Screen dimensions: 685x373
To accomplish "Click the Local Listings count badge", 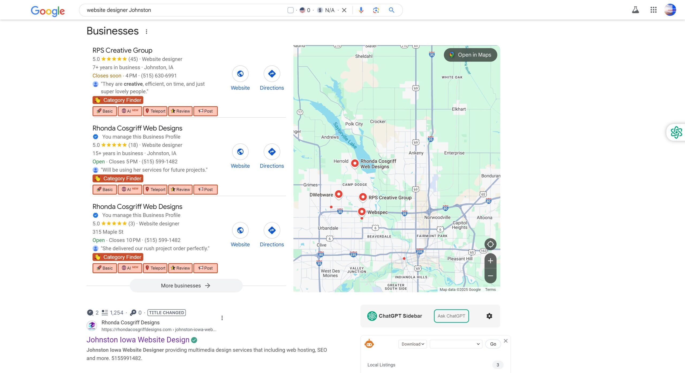I will pos(498,365).
